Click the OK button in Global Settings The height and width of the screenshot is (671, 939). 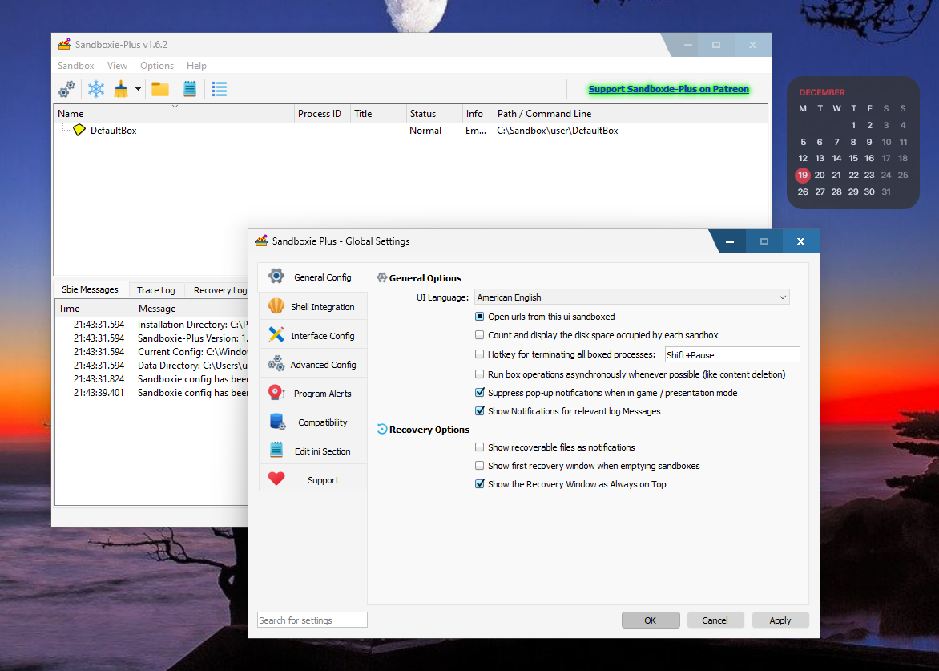[x=651, y=620]
